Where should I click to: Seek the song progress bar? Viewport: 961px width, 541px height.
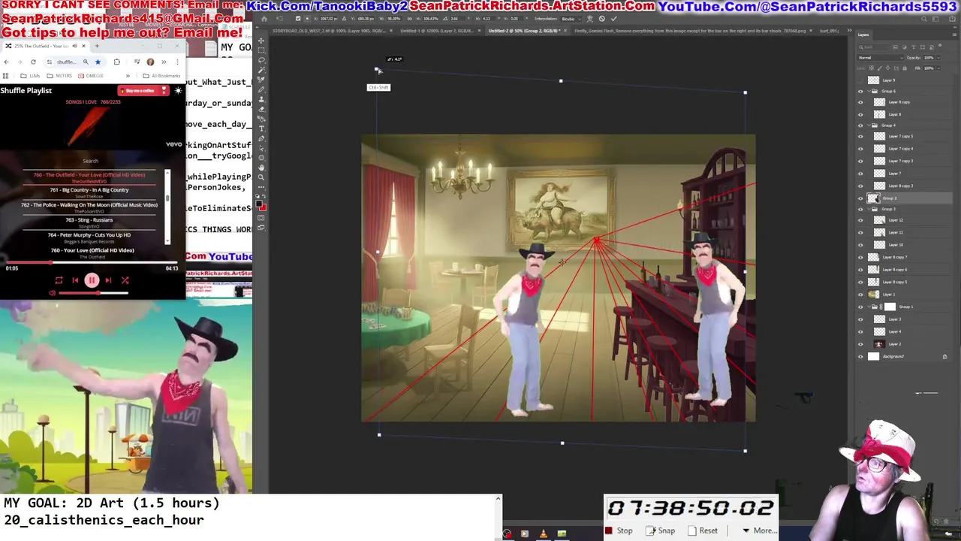click(x=92, y=264)
